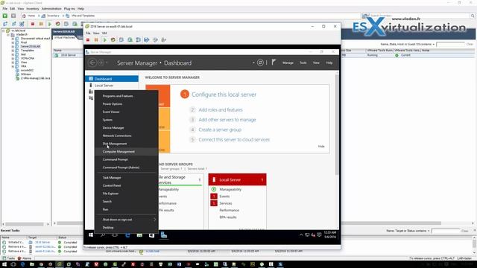The image size is (477, 268).
Task: Open the VM menu in console window
Action: coord(104,33)
